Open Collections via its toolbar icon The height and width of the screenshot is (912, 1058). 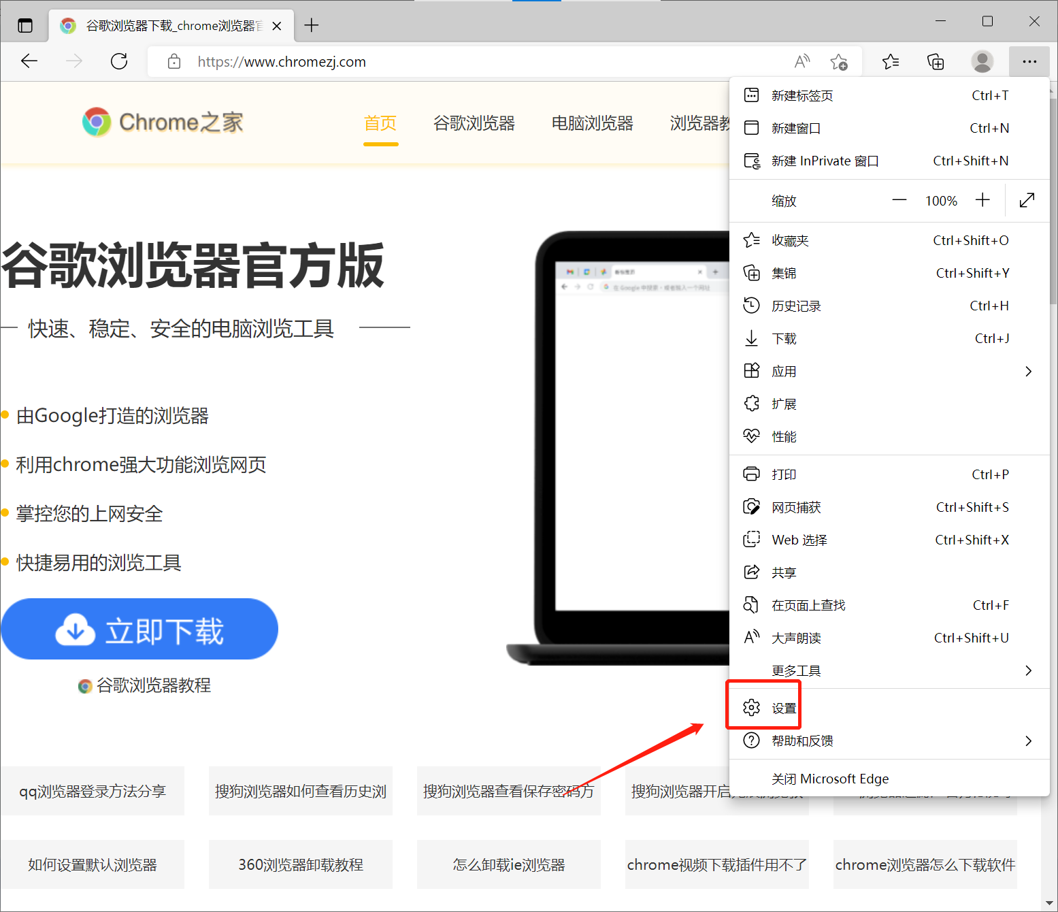(x=936, y=61)
